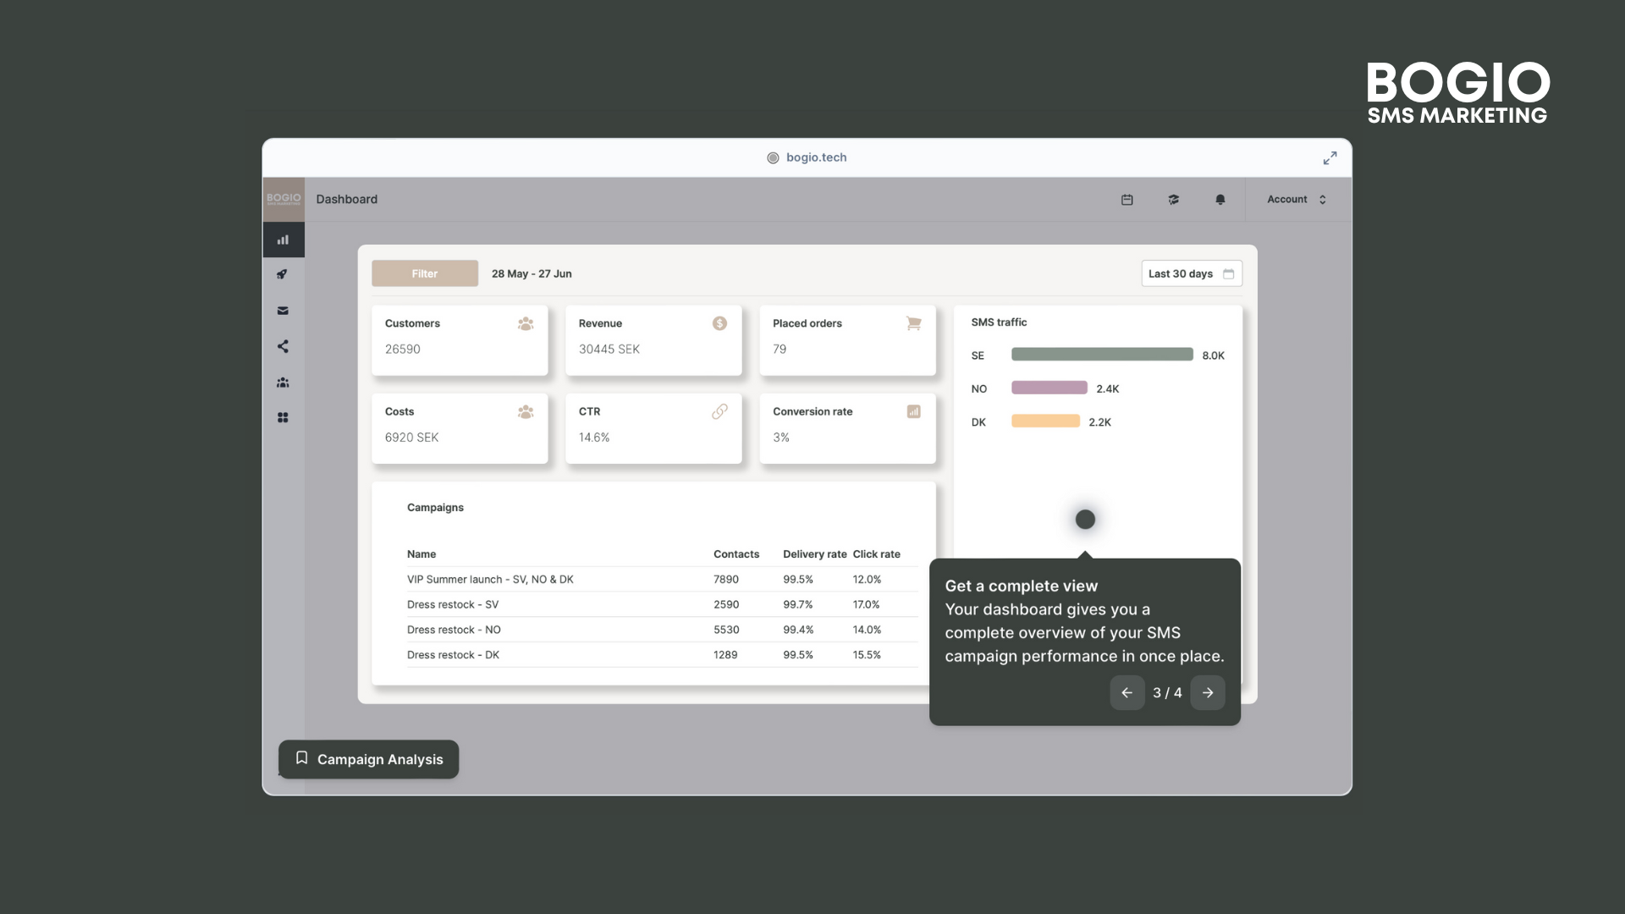1625x914 pixels.
Task: Click the green SE traffic bar
Action: 1101,355
